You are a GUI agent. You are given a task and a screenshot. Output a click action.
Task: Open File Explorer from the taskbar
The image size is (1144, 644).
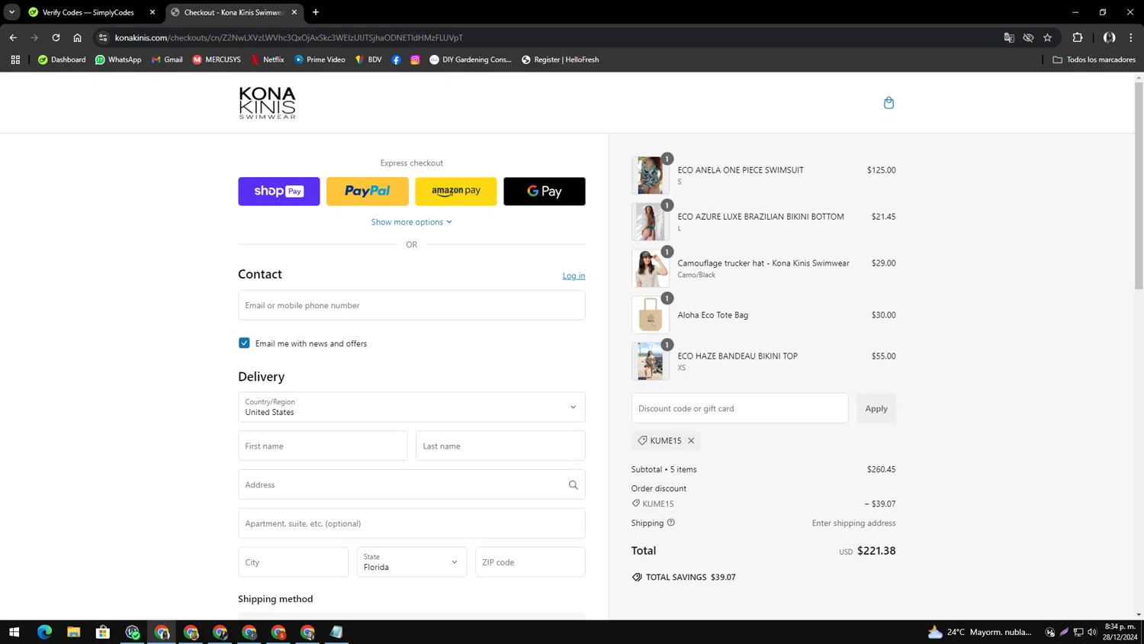pyautogui.click(x=73, y=632)
